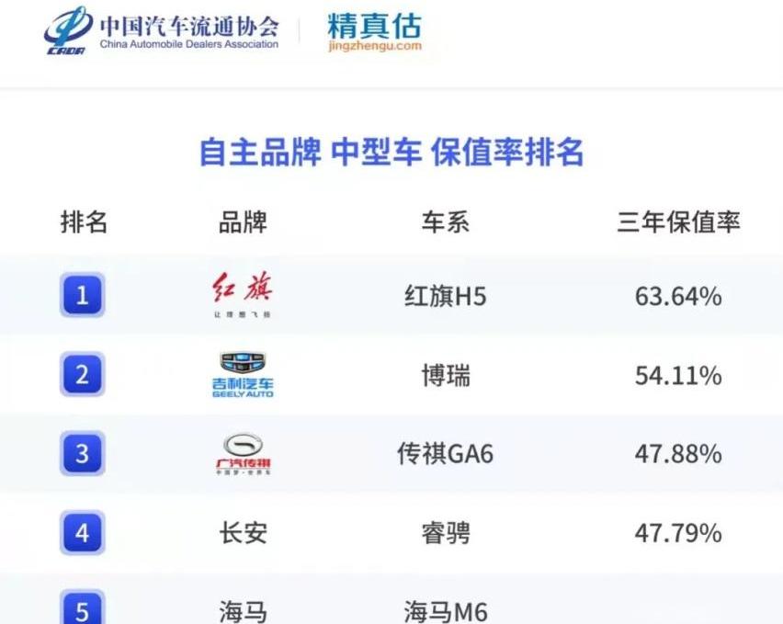Click the 中国汽车流通协会 title text
783x624 pixels.
(187, 25)
